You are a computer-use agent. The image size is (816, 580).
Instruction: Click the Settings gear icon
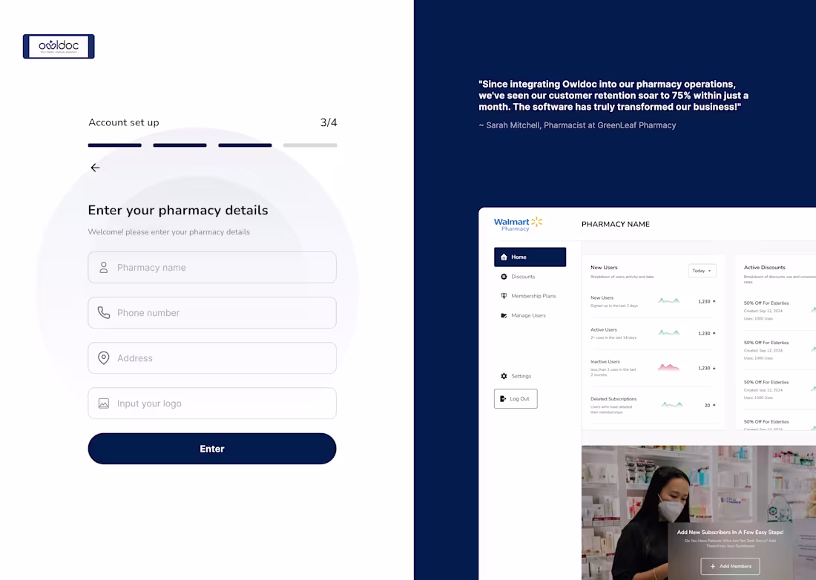[x=504, y=376]
